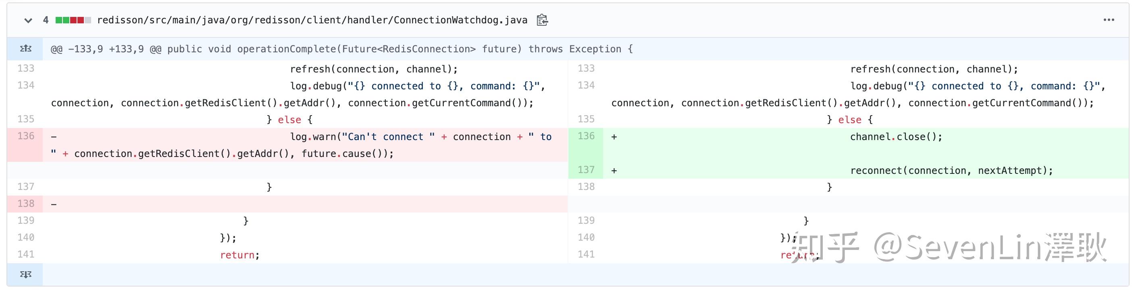Select right-side added line number 137
The height and width of the screenshot is (293, 1136).
[586, 170]
